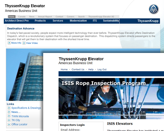
Task: Open Architect Direct Pro menu
Action: coord(17,21)
